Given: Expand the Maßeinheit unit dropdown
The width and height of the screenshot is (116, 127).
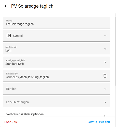Looking at the screenshot, I should [105, 49].
